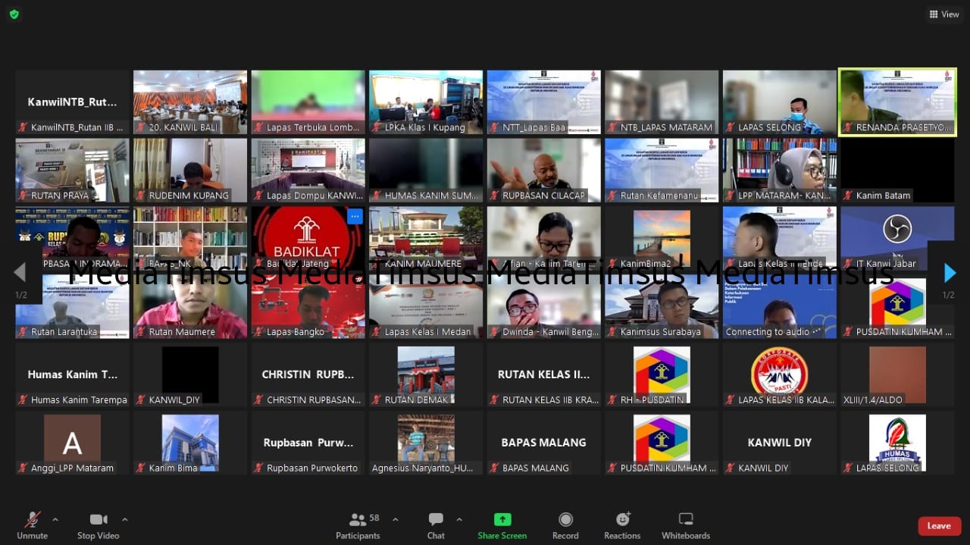
Task: Open the Reactions menu
Action: [622, 525]
